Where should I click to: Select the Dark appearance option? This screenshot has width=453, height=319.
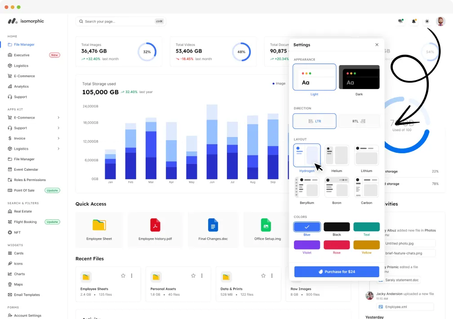point(359,77)
